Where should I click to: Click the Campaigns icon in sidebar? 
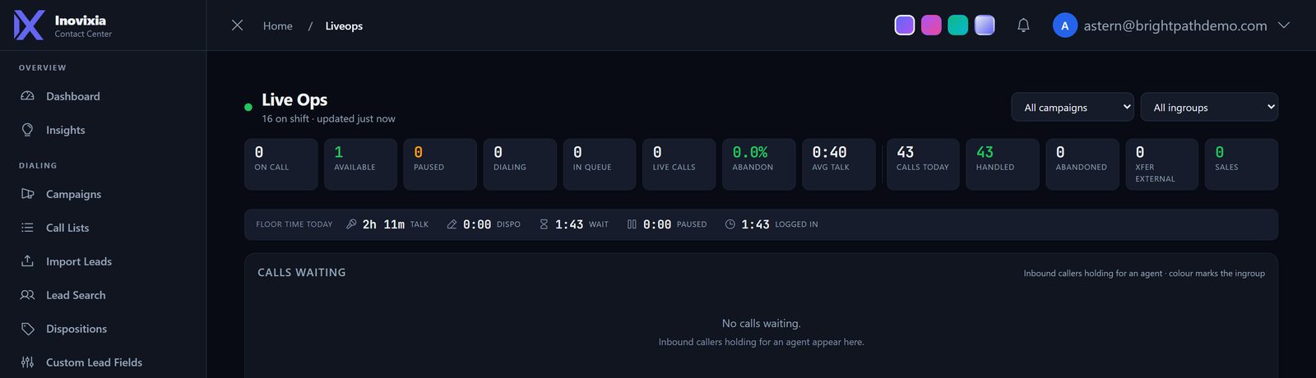point(27,194)
